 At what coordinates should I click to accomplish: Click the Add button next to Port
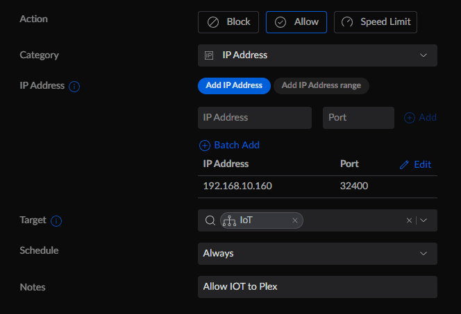click(x=420, y=118)
